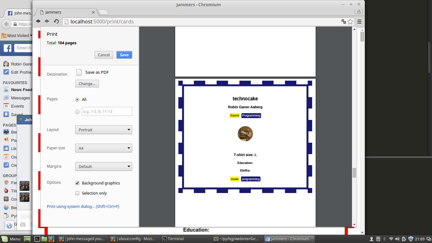Click the Bluetooth tray icon
432x243 pixels.
point(385,239)
